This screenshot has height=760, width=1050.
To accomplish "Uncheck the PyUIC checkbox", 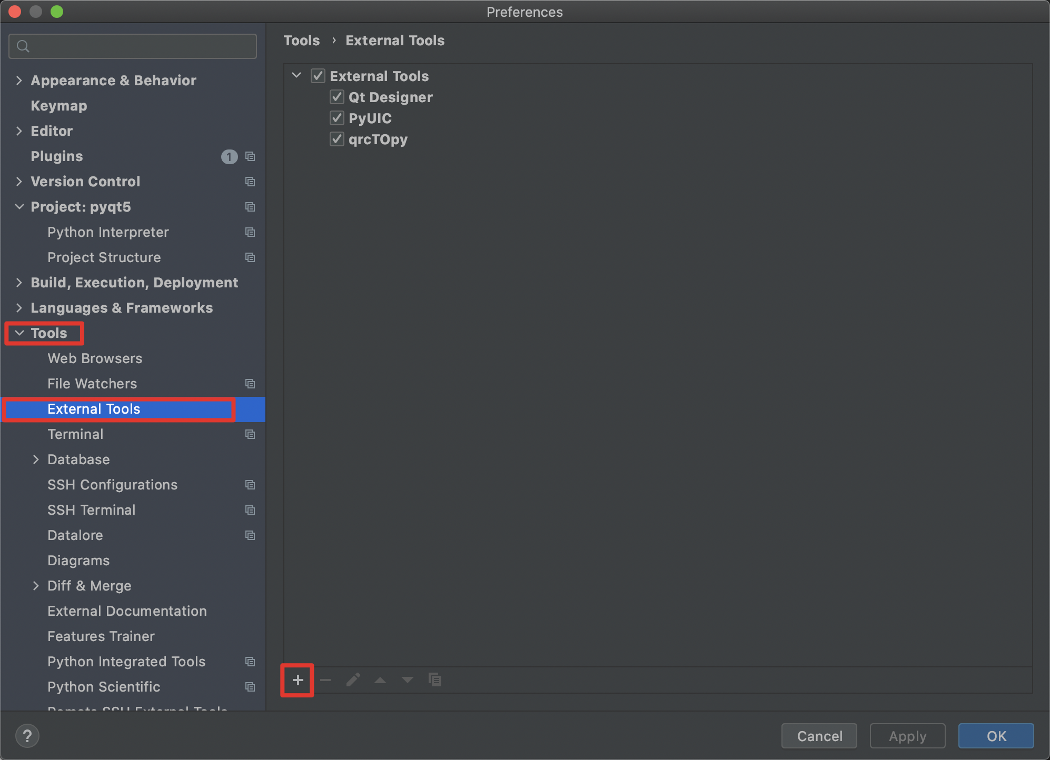I will [x=337, y=118].
